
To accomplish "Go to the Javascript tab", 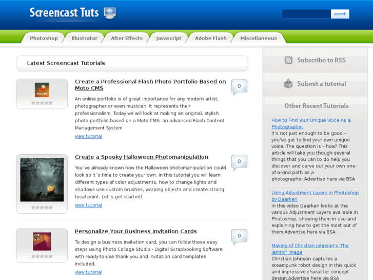I will (168, 38).
